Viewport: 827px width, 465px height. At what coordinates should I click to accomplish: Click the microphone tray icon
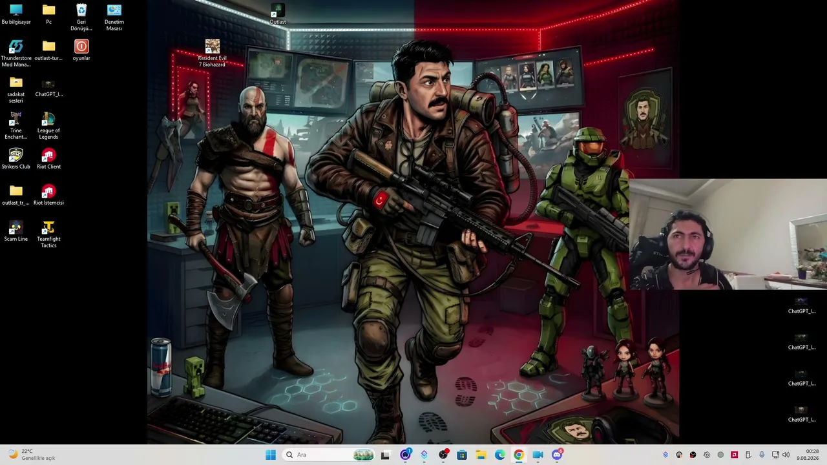click(762, 455)
